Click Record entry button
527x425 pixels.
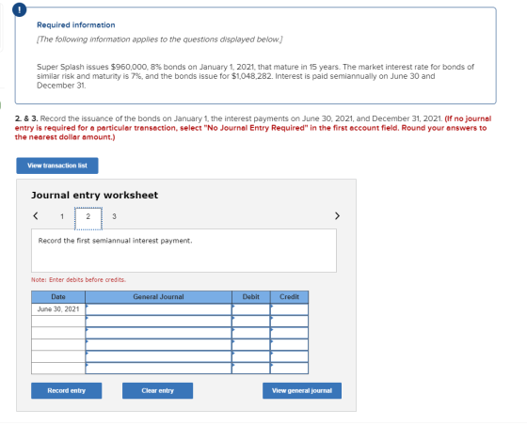point(66,391)
